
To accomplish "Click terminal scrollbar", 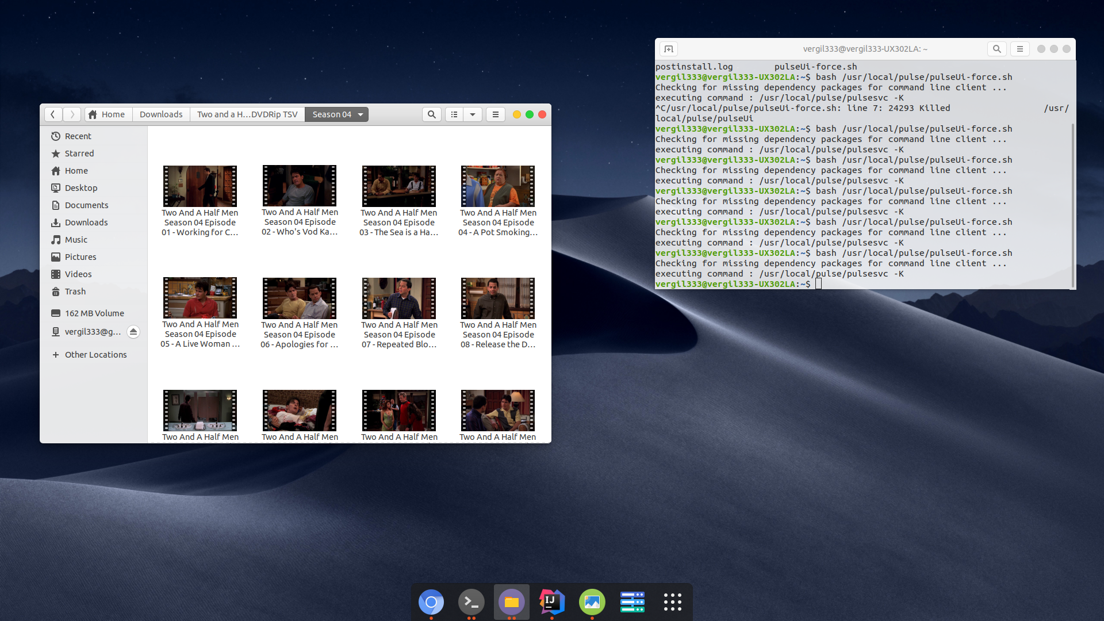I will point(1073,204).
